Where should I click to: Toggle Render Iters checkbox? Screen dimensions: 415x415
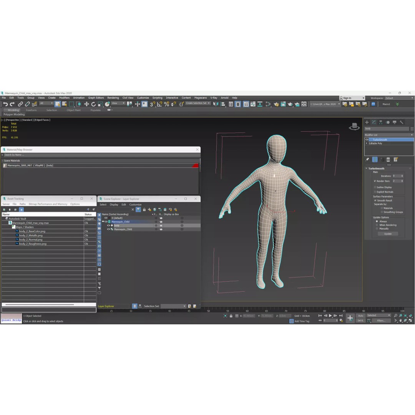pyautogui.click(x=375, y=181)
